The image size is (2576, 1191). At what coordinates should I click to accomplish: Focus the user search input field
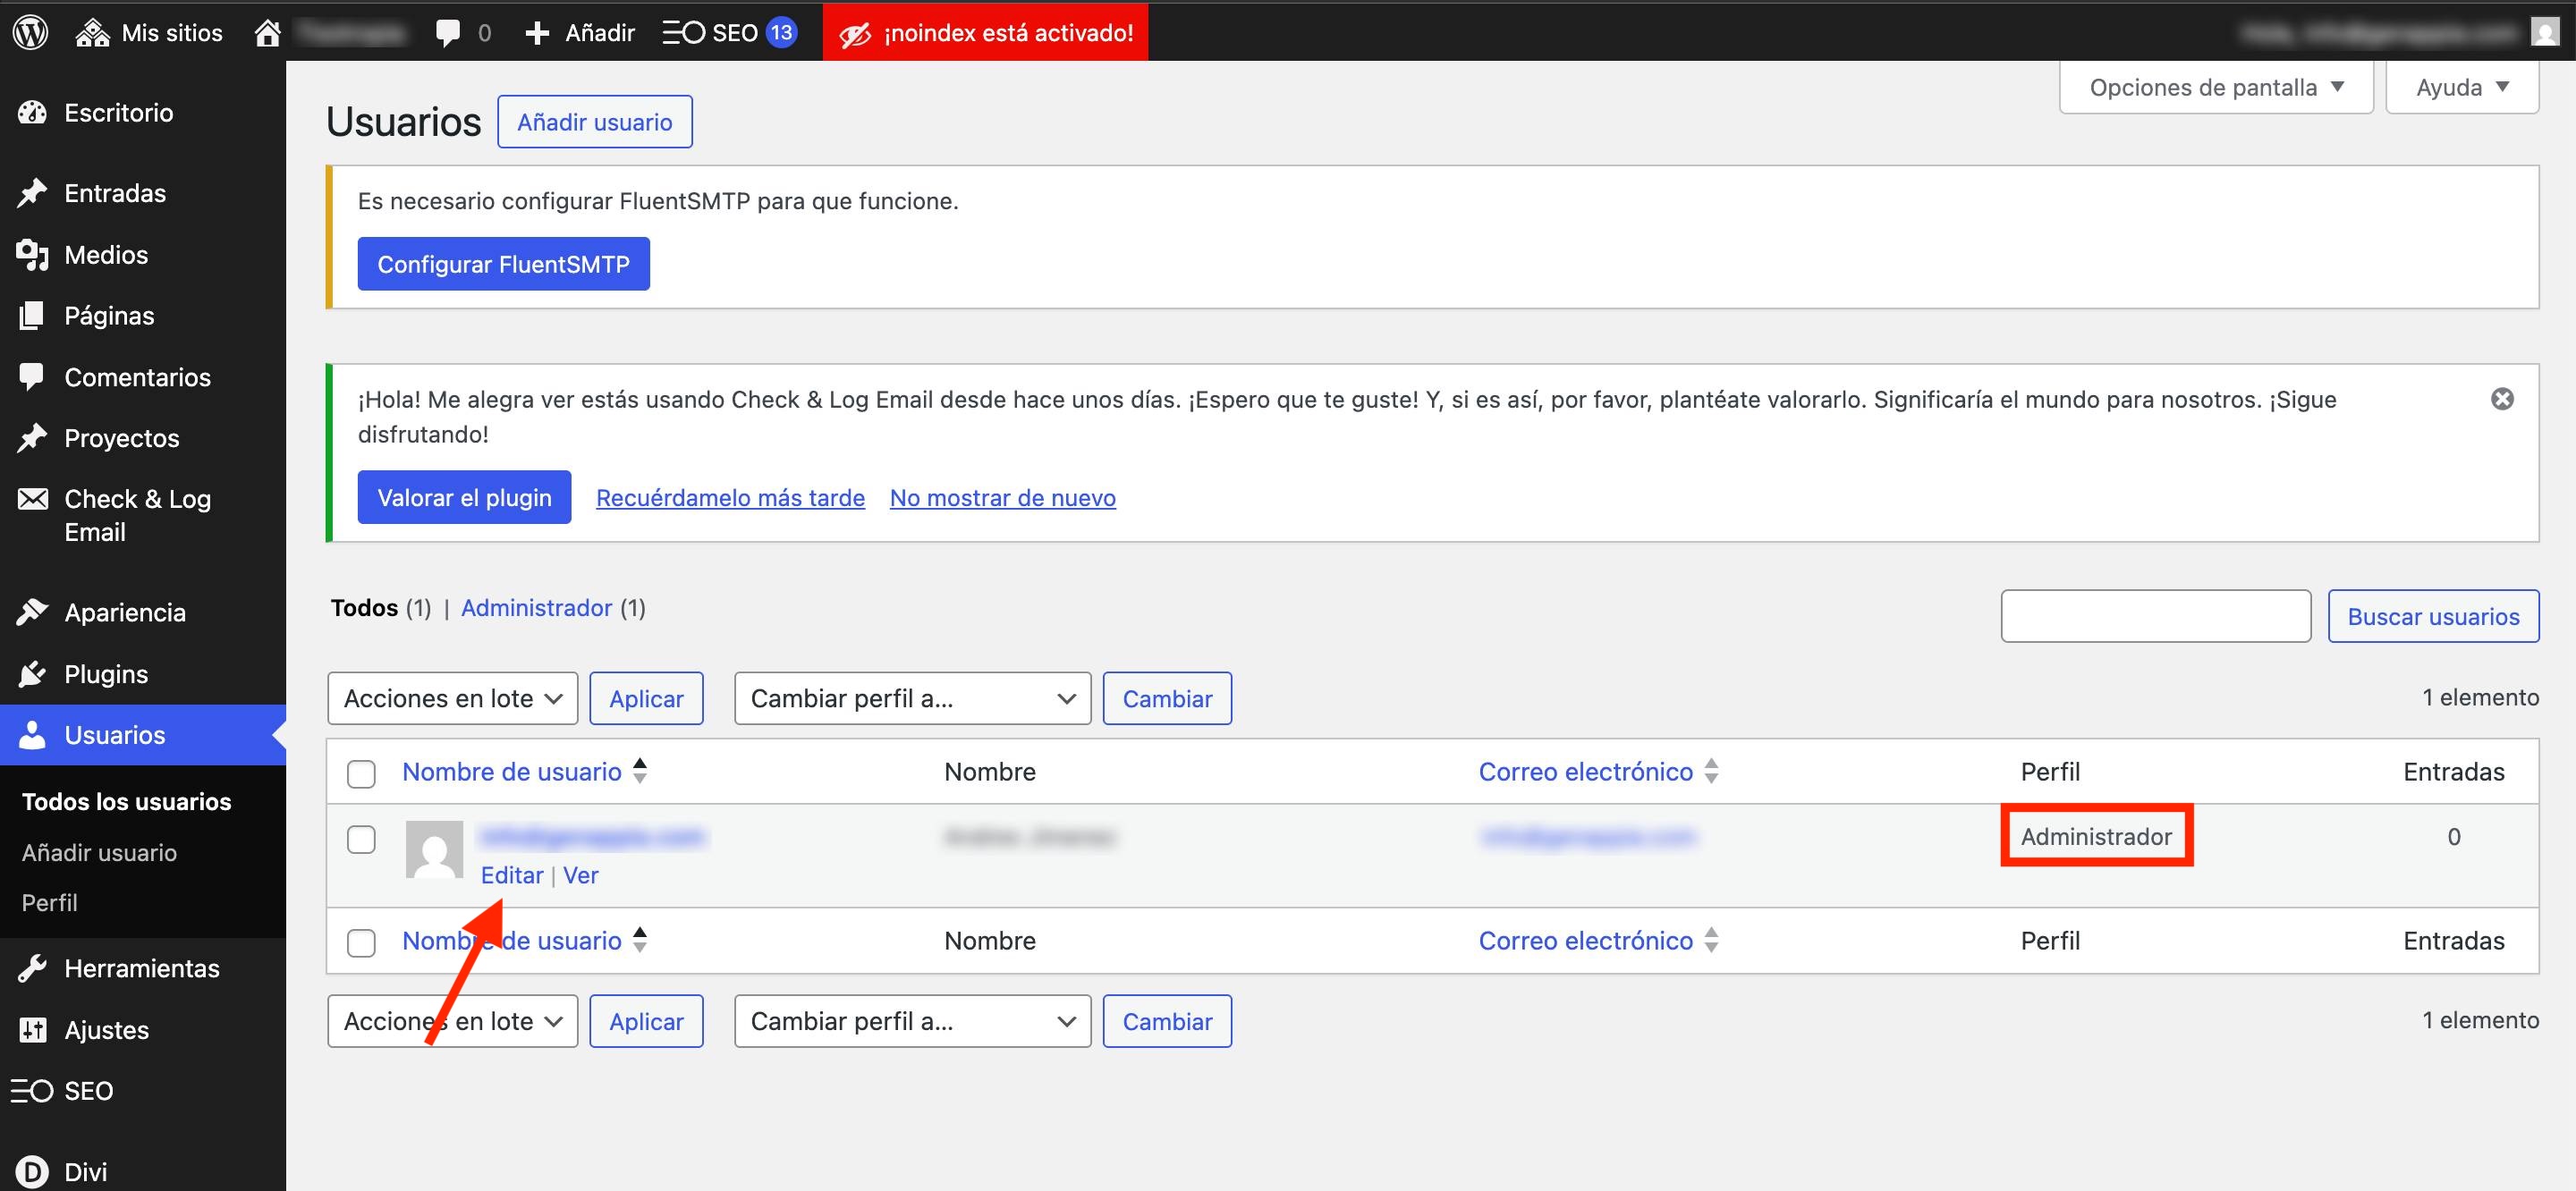coord(2155,616)
